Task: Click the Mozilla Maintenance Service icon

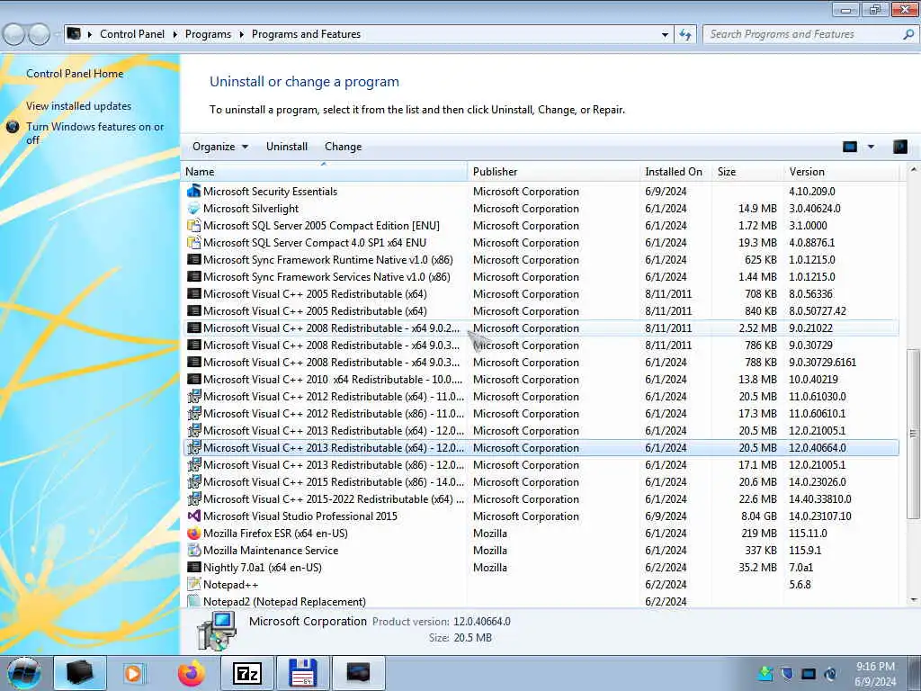Action: click(193, 550)
